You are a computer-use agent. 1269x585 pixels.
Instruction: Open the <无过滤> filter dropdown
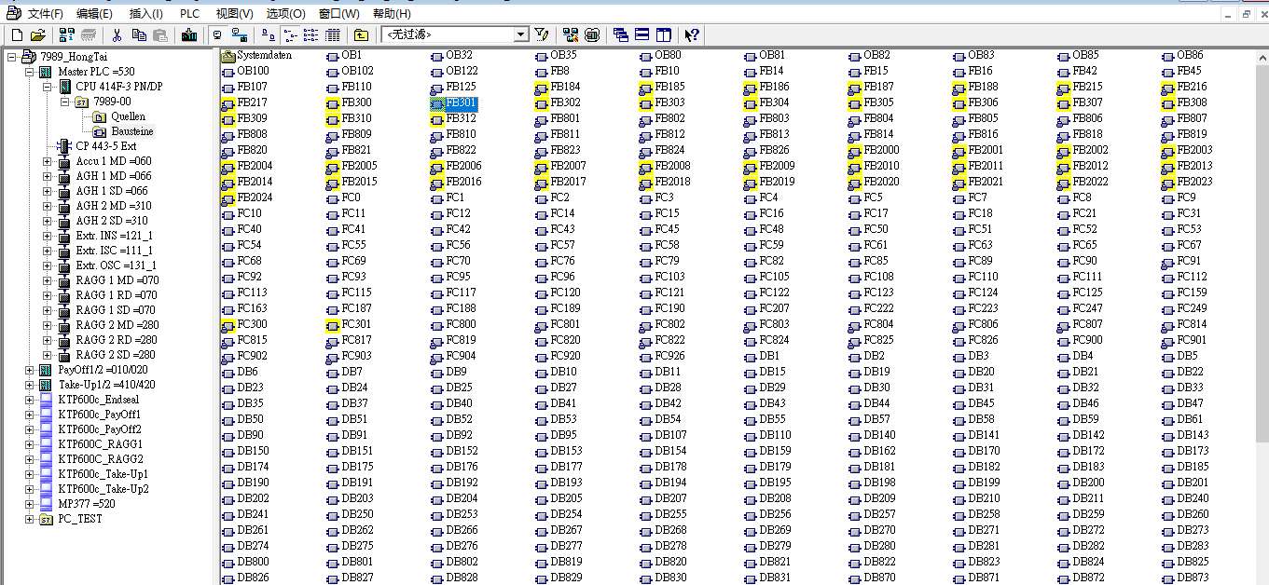[521, 35]
